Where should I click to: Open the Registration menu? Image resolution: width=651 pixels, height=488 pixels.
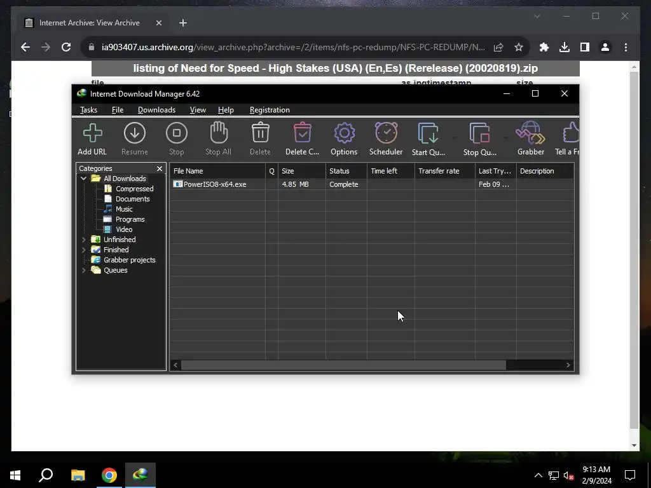pyautogui.click(x=270, y=110)
